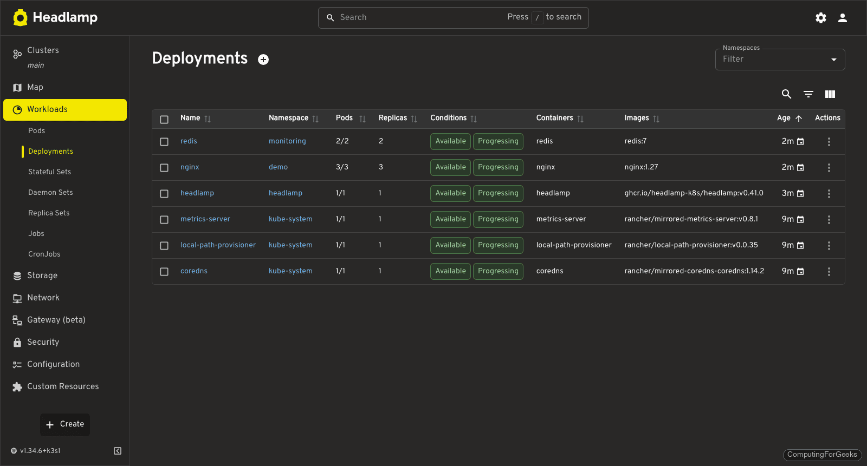Open actions menu for redis row
This screenshot has height=466, width=867.
[x=829, y=142]
